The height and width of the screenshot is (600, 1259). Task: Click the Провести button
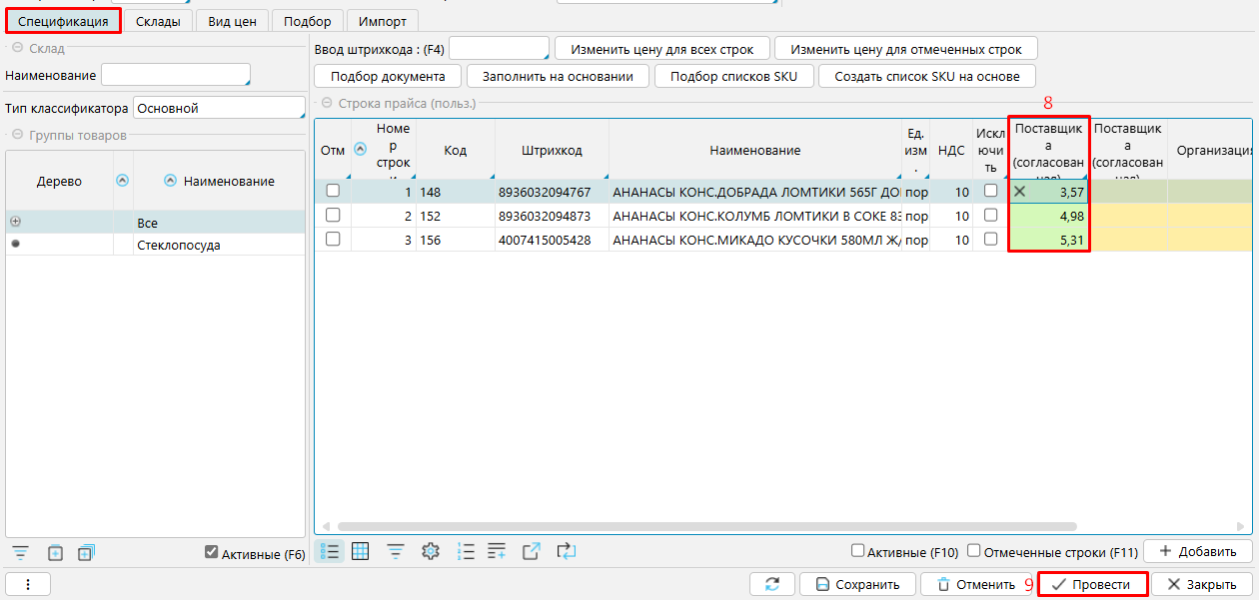pos(1092,584)
